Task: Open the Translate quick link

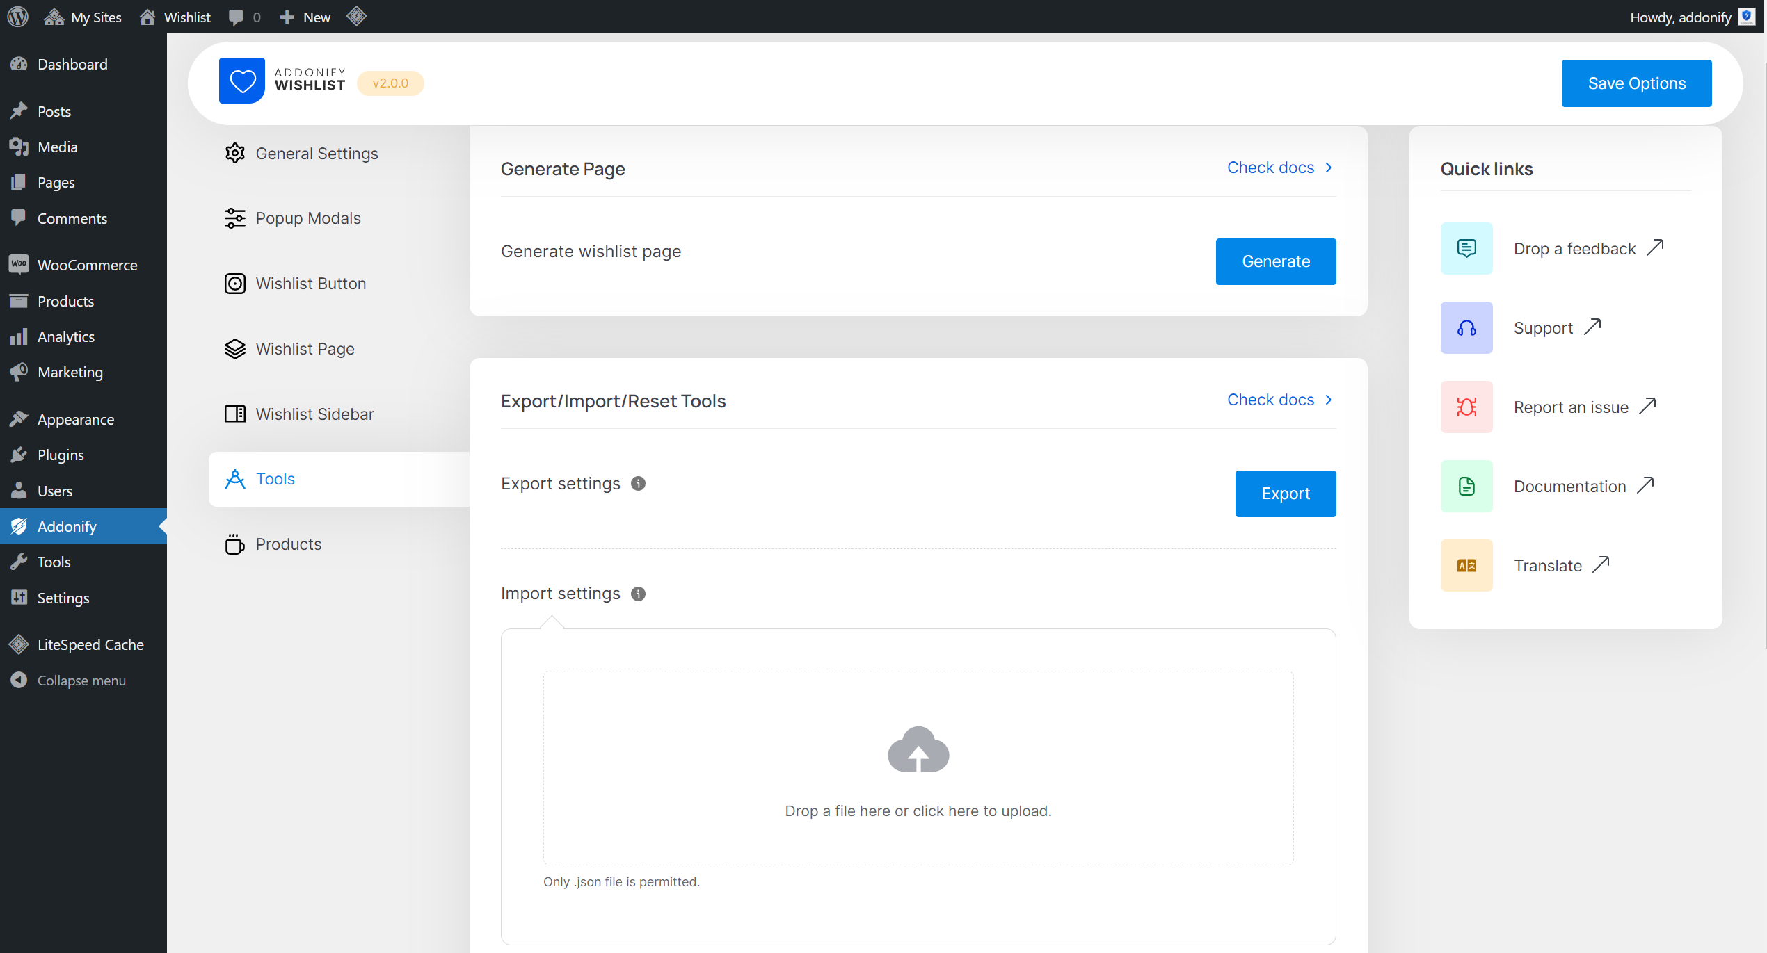Action: 1562,565
